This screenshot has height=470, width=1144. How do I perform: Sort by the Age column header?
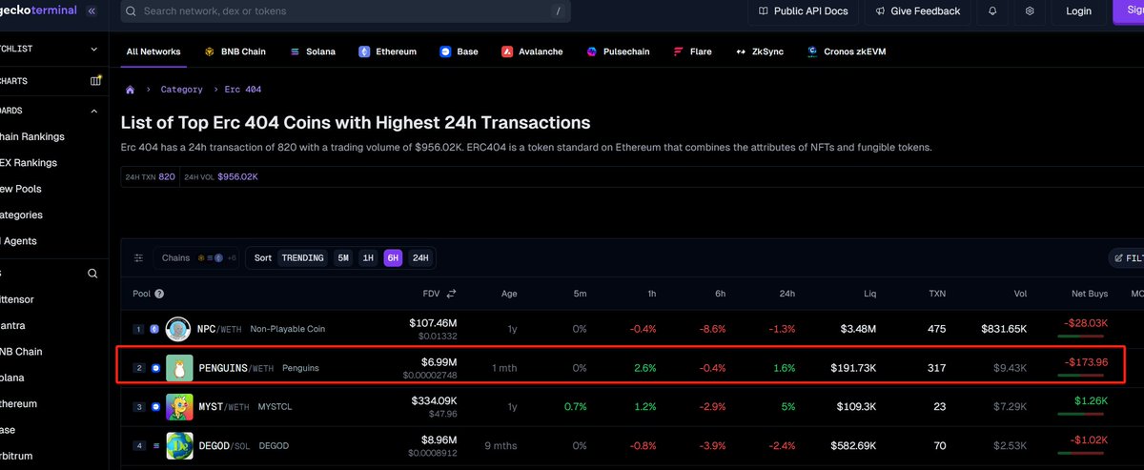[x=509, y=294]
